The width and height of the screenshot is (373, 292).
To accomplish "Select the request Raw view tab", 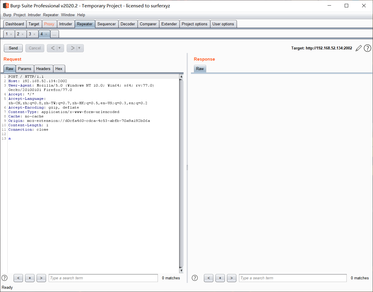I will (10, 69).
